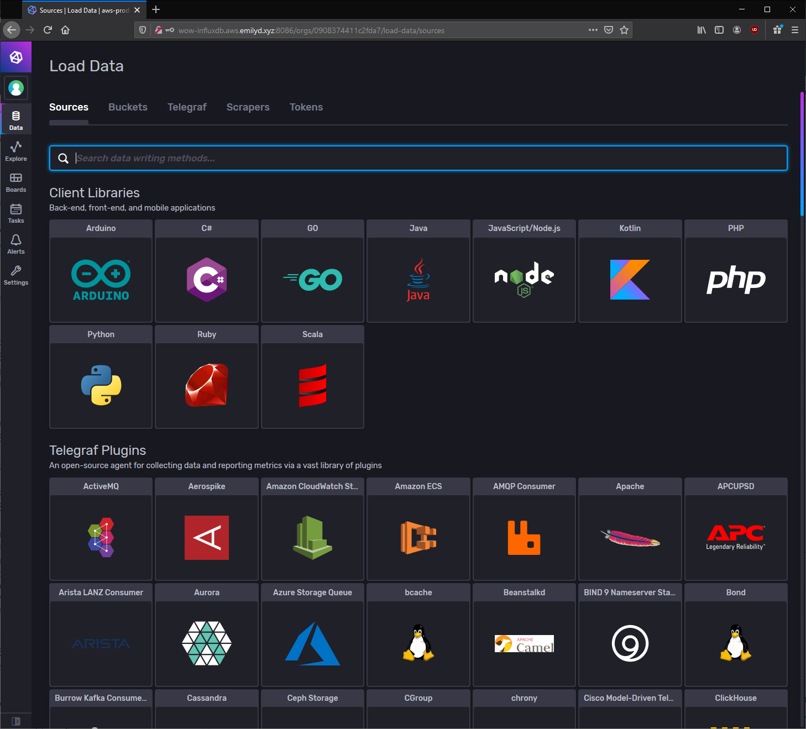806x729 pixels.
Task: Select the Python client library logo
Action: point(101,385)
